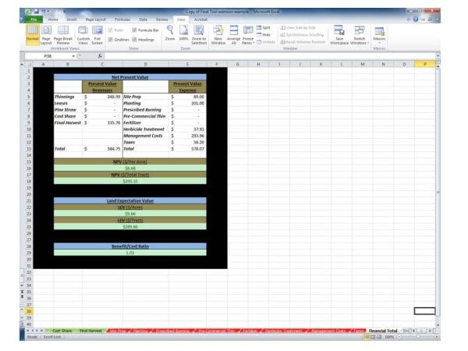Select the Cost Share sheet tab

(62, 331)
